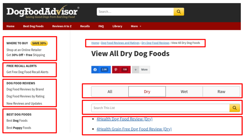
Task: Click the SAVE 30% badge
Action: 39,43
